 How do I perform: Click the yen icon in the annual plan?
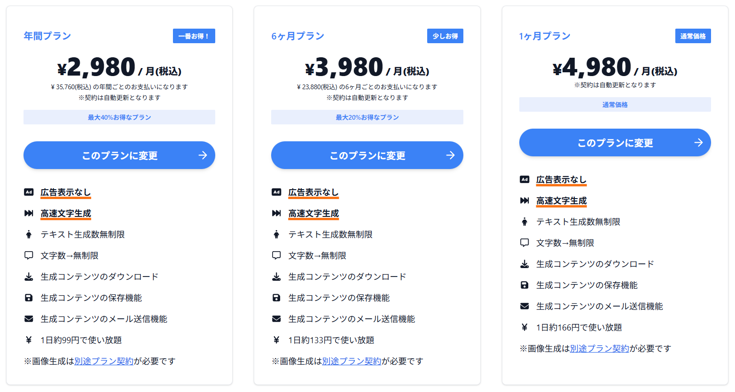[29, 340]
